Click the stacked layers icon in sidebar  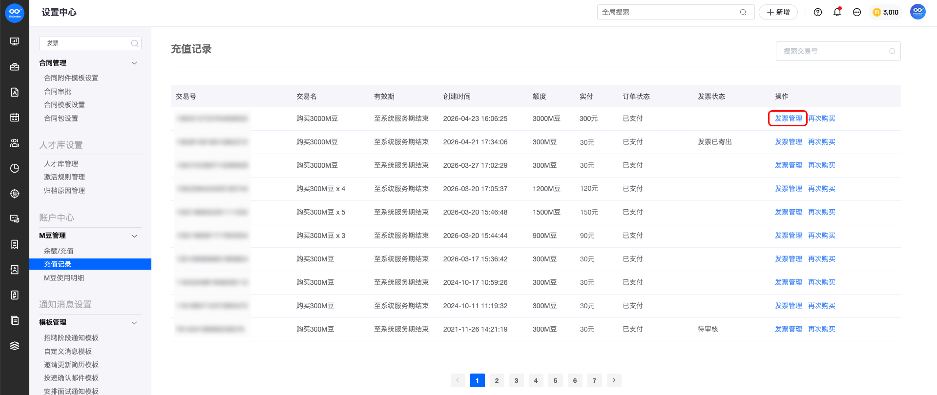click(15, 346)
